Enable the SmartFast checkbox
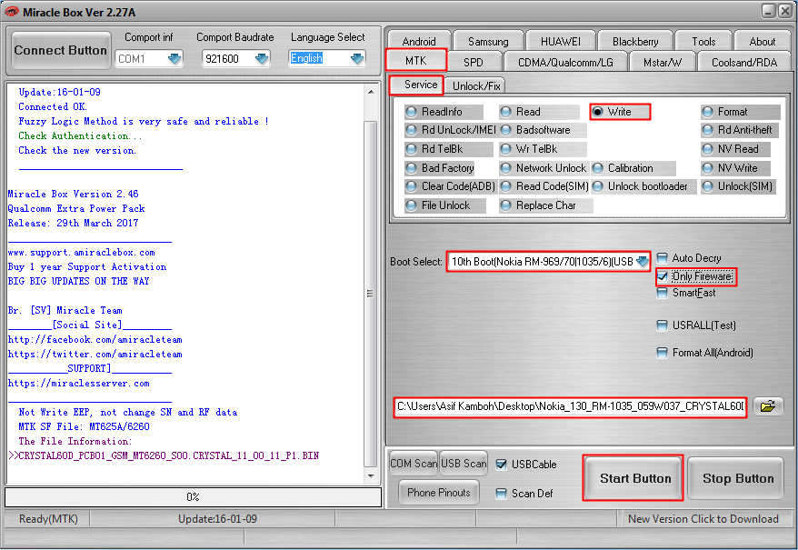 coord(662,293)
